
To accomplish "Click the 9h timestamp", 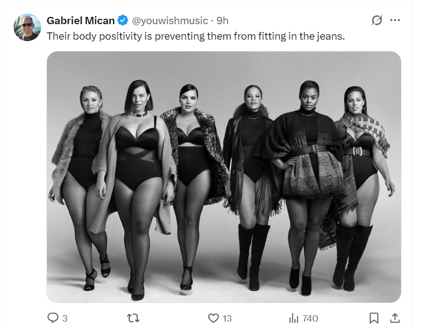I will click(x=223, y=21).
